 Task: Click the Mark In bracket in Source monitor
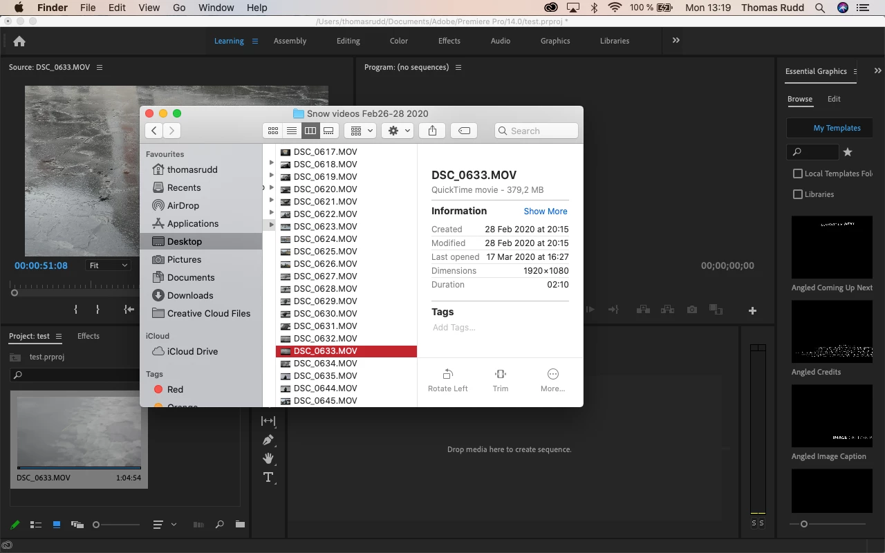[x=76, y=310]
